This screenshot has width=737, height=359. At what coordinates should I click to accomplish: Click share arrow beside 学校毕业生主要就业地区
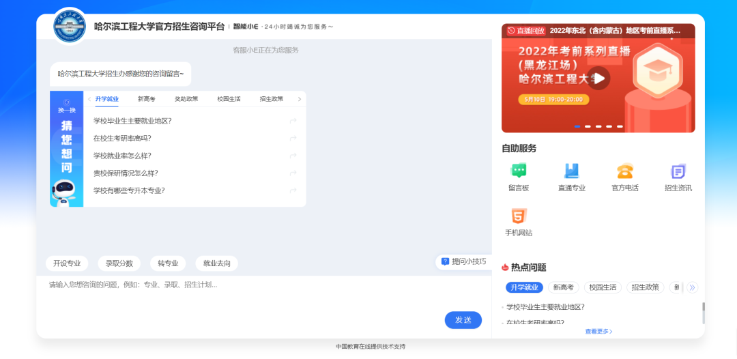pos(293,121)
